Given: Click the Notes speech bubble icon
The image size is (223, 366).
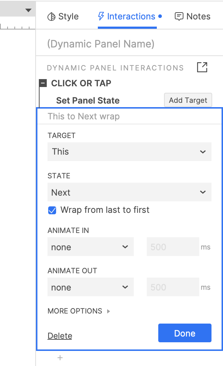Looking at the screenshot, I should point(179,17).
